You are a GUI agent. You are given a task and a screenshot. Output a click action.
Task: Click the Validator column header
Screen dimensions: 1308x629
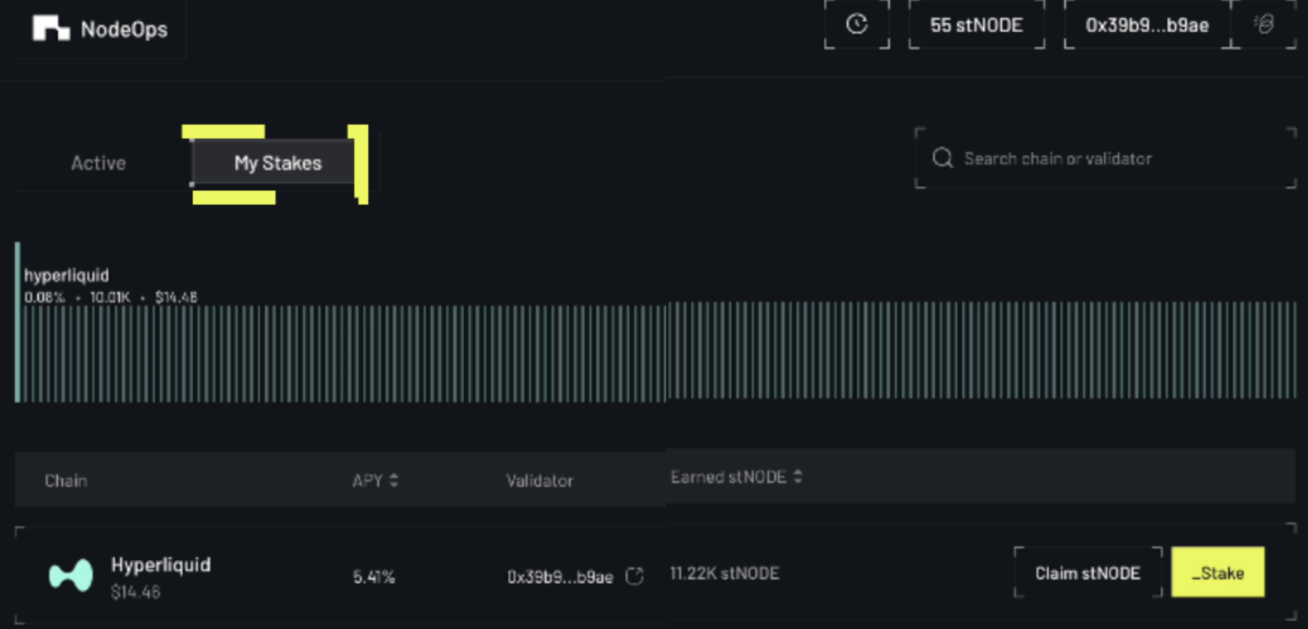click(539, 480)
